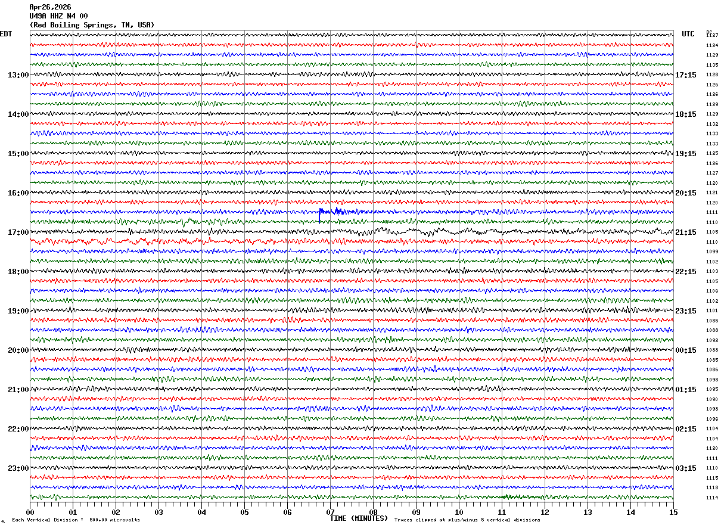Select the 23:00 EDT row label

point(18,468)
